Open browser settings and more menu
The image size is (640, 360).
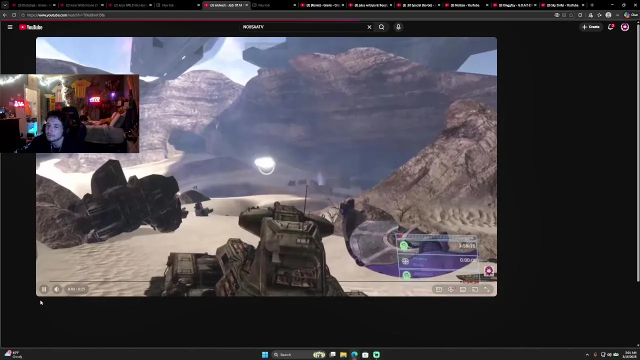(617, 15)
